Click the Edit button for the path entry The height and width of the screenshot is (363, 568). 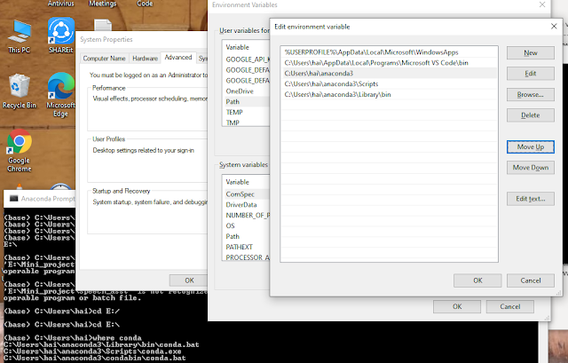tap(531, 74)
